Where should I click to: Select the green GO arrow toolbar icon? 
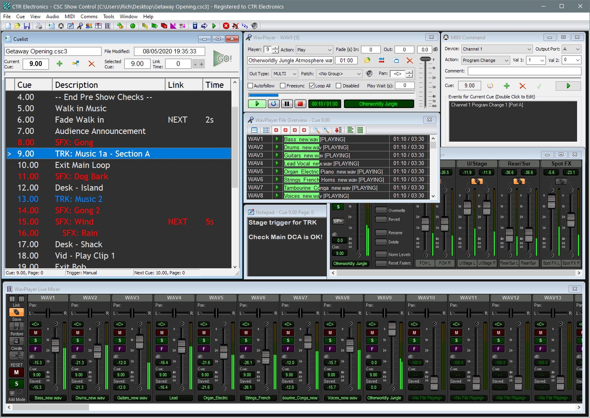pyautogui.click(x=214, y=25)
